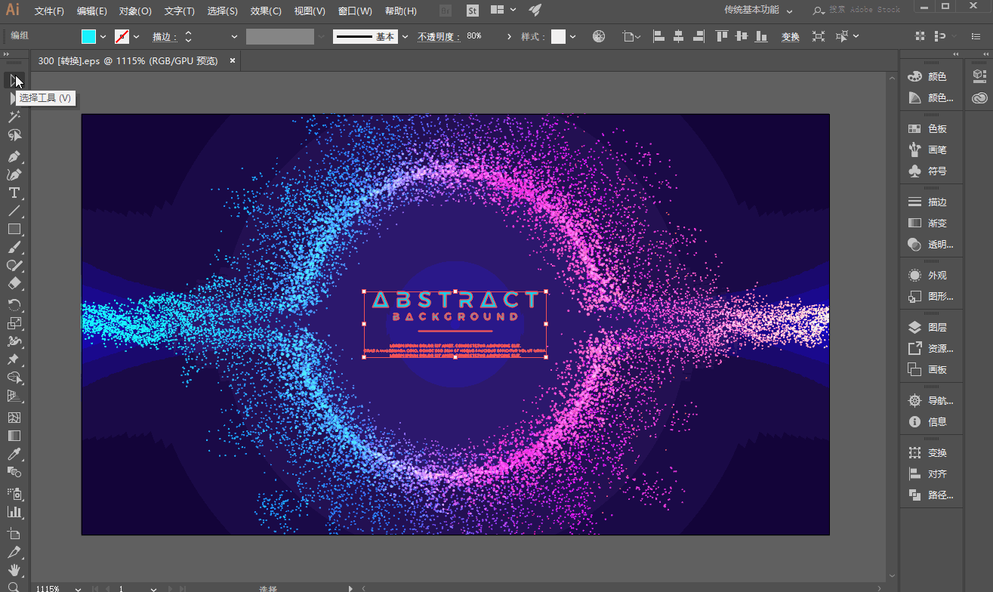Open the 窗口(W) menu
The height and width of the screenshot is (592, 993).
point(355,11)
